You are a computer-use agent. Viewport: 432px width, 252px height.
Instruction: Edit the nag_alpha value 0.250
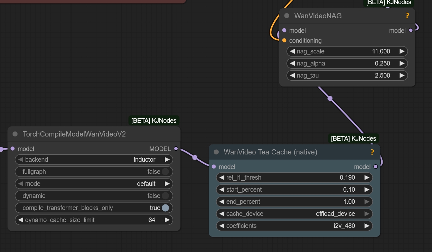383,63
